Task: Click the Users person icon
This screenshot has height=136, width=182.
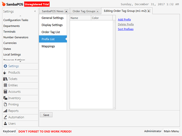Action: [x=5, y=123]
